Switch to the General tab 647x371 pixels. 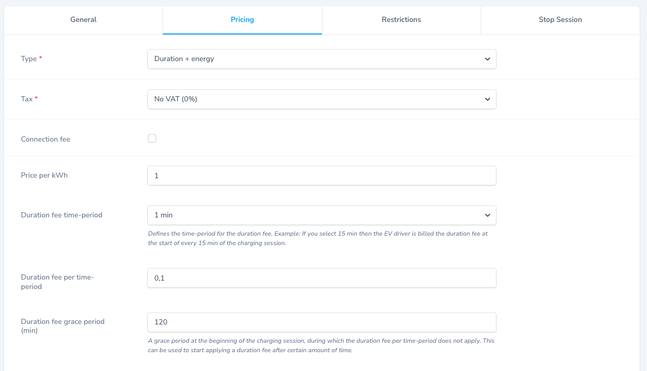click(84, 20)
